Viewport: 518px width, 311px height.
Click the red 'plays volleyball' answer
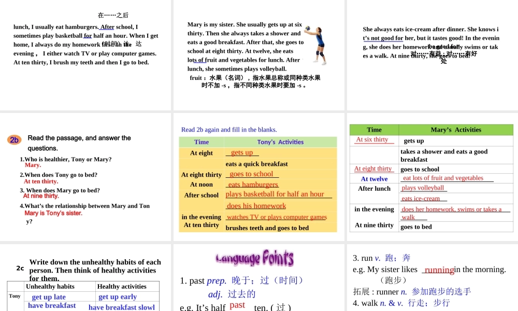coord(423,188)
